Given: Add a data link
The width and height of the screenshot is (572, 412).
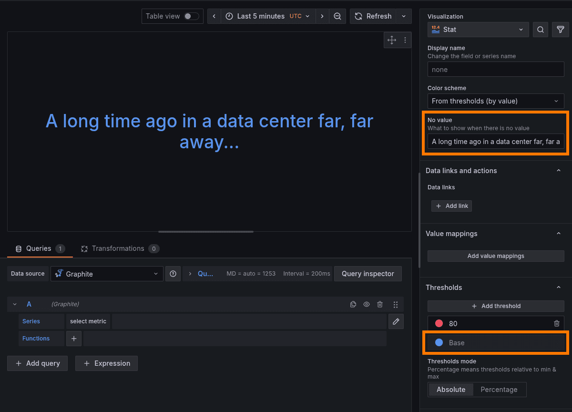Looking at the screenshot, I should click(451, 206).
